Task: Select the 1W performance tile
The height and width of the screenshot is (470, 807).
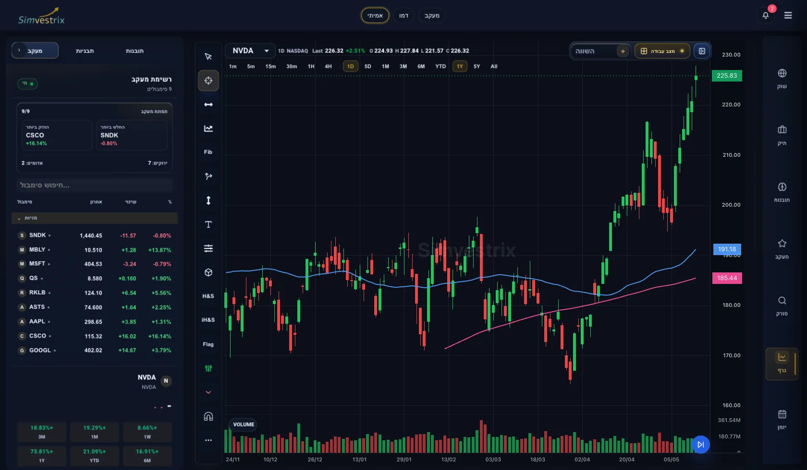Action: (x=147, y=432)
